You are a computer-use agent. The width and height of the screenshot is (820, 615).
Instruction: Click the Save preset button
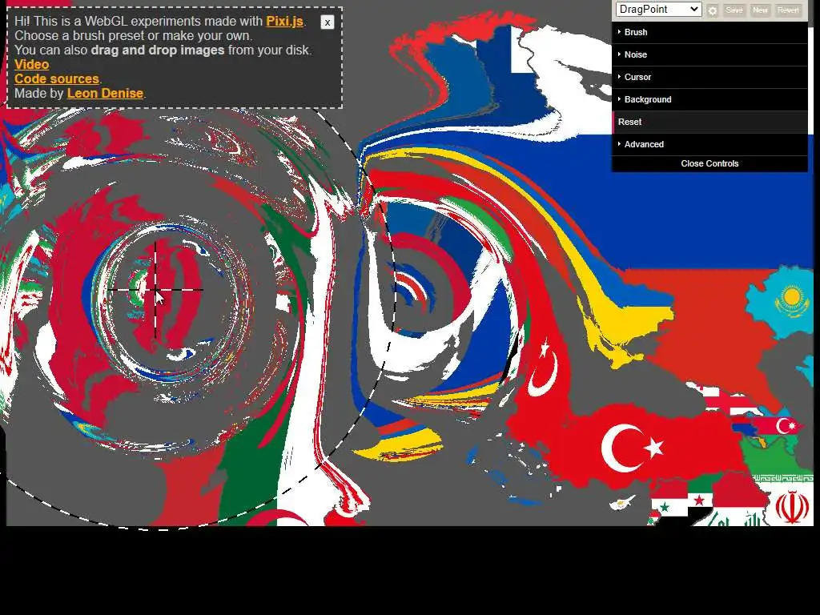pyautogui.click(x=734, y=10)
